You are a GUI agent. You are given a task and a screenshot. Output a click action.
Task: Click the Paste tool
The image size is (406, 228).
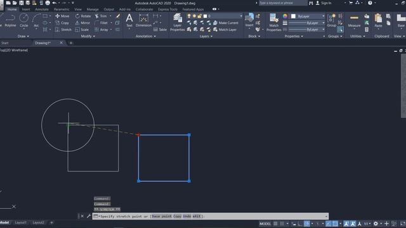click(378, 21)
